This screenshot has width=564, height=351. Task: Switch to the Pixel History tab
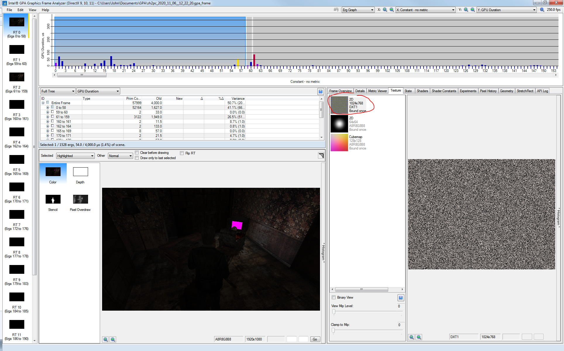[x=488, y=91]
